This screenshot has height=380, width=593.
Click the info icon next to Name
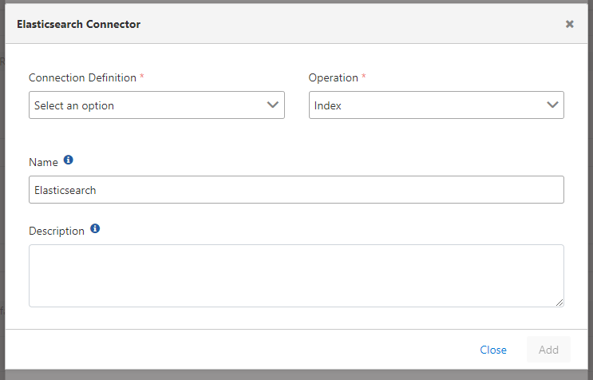68,160
